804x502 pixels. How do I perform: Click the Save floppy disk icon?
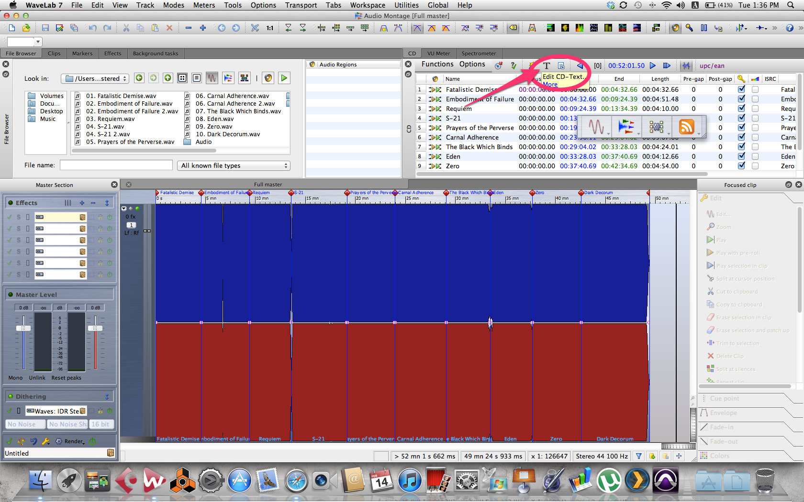pos(45,28)
